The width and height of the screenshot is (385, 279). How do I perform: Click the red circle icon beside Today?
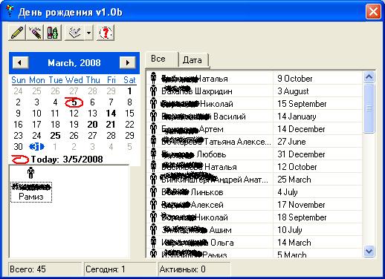click(20, 160)
